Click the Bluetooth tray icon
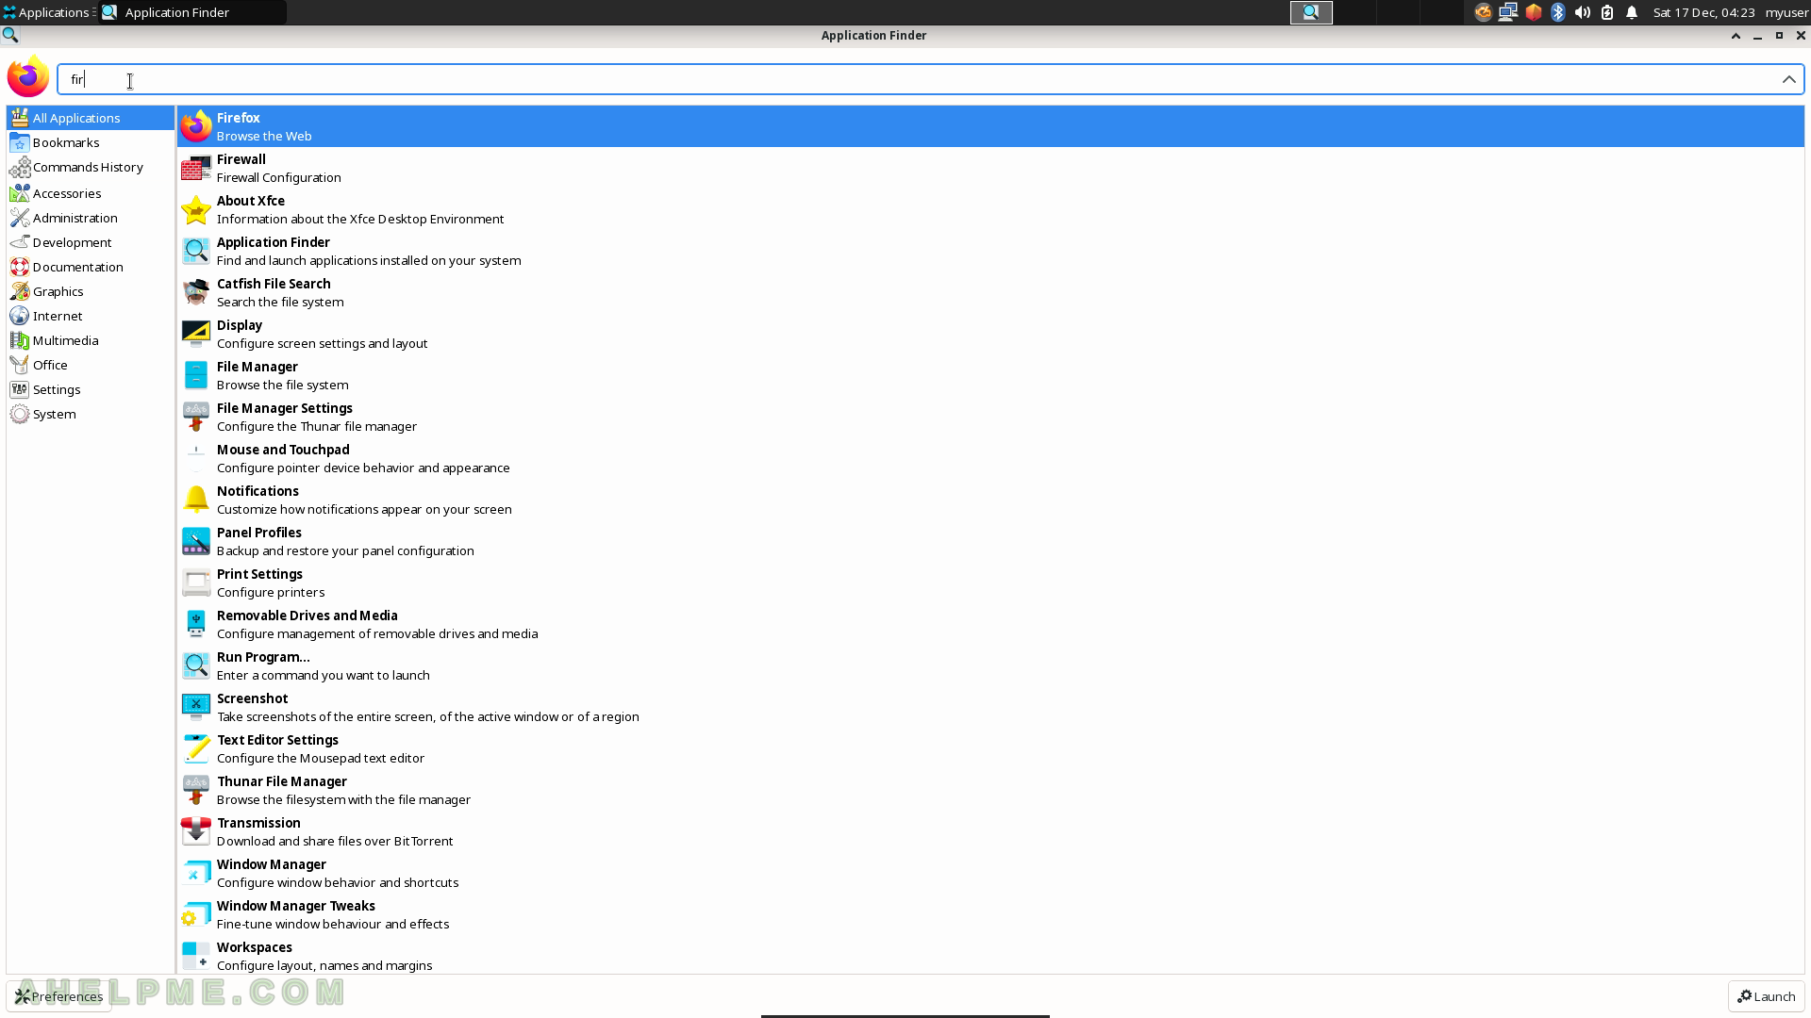1811x1018 pixels. (x=1558, y=12)
